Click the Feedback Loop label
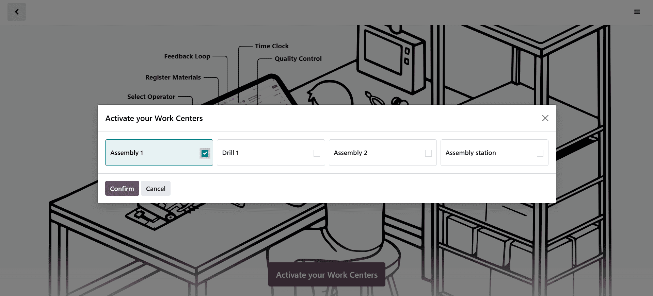 [x=187, y=56]
